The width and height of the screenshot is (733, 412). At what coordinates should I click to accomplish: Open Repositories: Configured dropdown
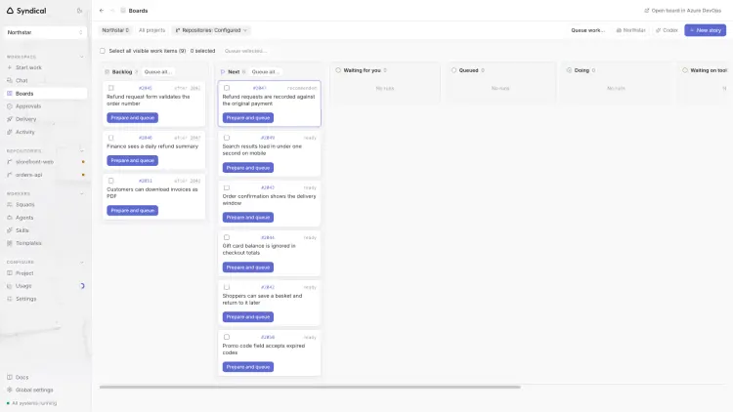pyautogui.click(x=210, y=30)
